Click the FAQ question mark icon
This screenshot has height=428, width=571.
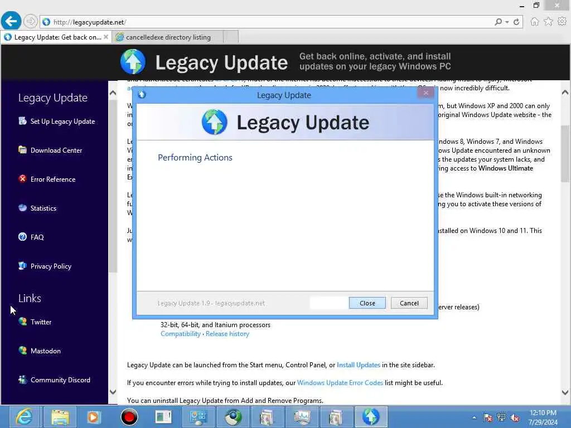22,236
